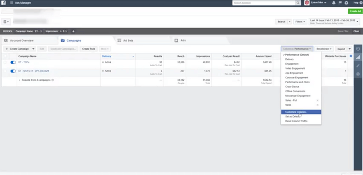Open the EmberTribe business dropdown
Screen dimensions: 363x175
click(318, 3)
